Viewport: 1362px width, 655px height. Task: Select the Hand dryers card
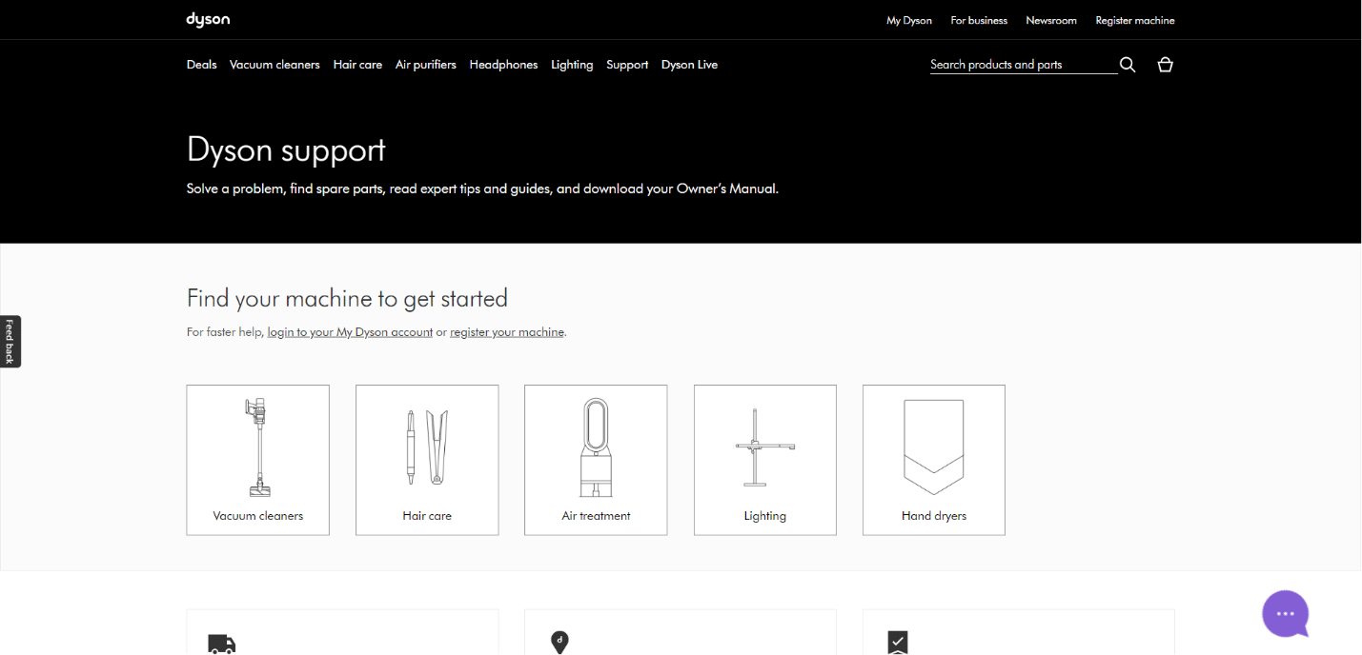934,460
